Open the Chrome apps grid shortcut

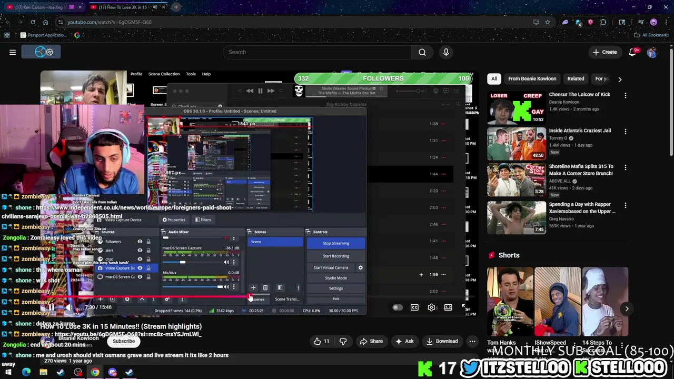[7, 35]
